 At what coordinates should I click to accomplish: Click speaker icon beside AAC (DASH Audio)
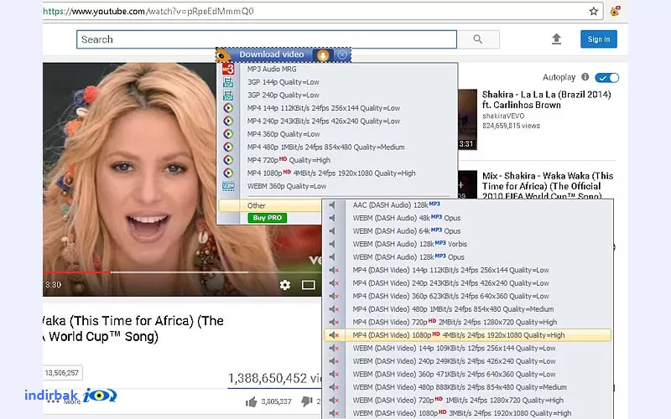pos(332,205)
